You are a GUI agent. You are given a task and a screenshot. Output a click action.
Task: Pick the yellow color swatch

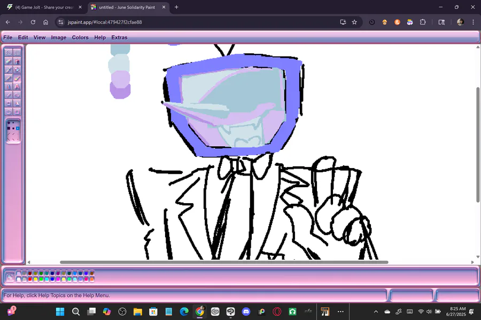(x=36, y=279)
